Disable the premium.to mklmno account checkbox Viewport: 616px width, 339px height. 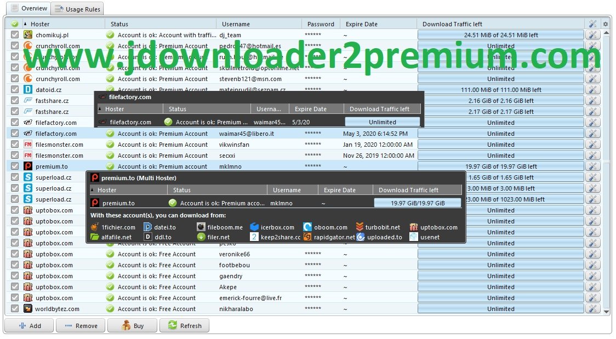15,166
